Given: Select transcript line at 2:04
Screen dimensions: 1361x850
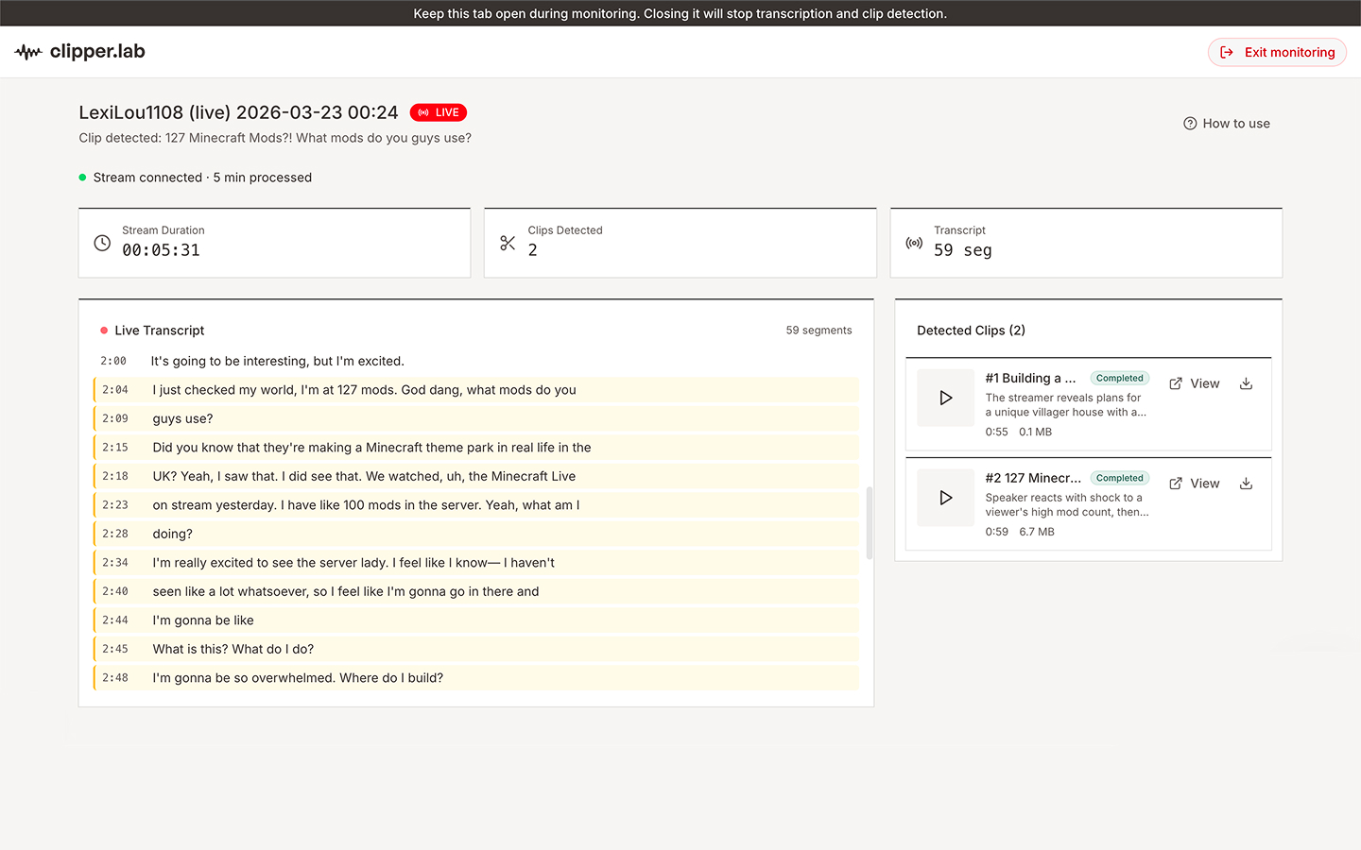Looking at the screenshot, I should pos(364,390).
